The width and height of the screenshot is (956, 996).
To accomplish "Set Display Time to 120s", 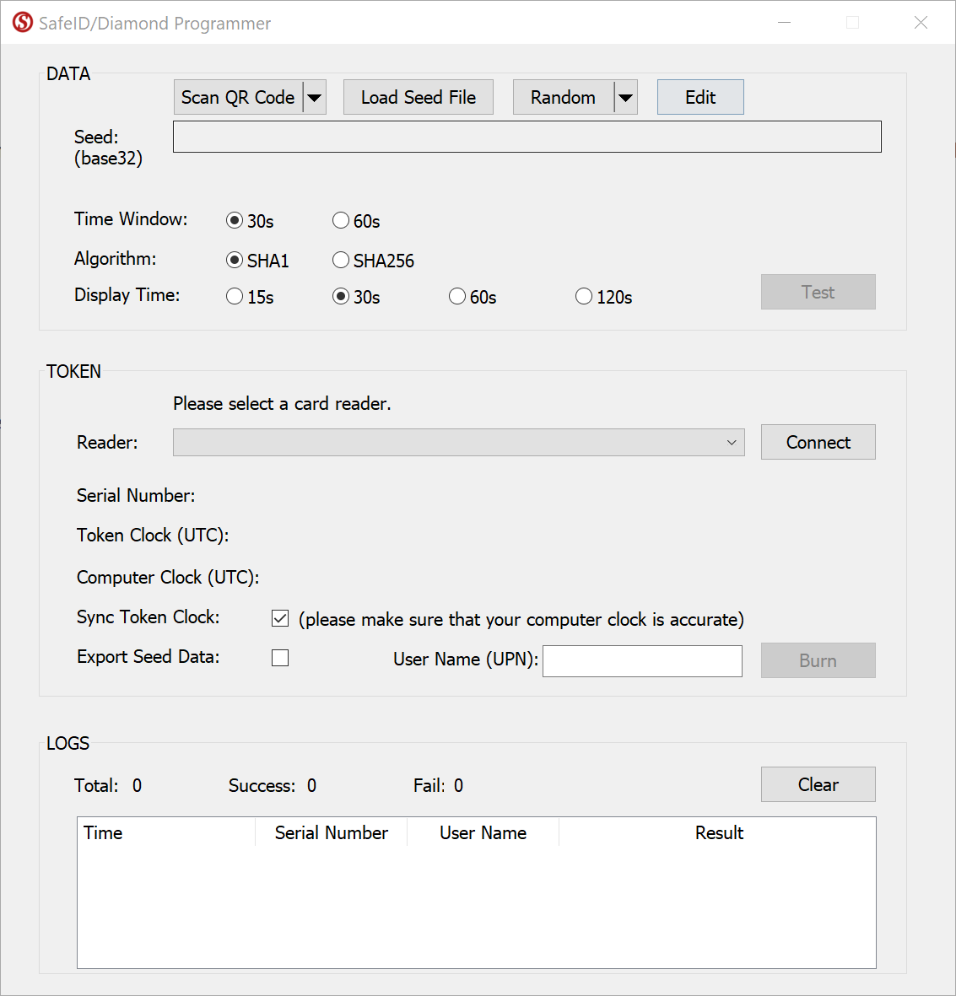I will [x=584, y=297].
